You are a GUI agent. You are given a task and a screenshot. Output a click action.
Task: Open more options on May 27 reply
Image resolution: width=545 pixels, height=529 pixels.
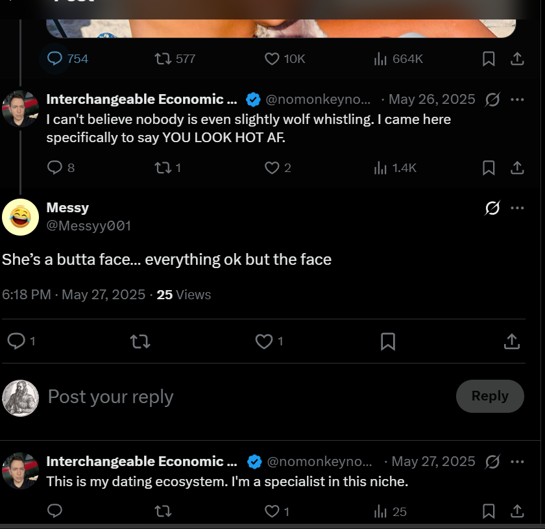coord(517,461)
